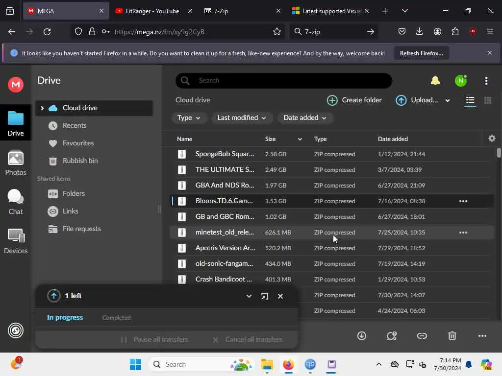Click the MEGA logo icon
This screenshot has width=502, height=376.
[x=15, y=85]
